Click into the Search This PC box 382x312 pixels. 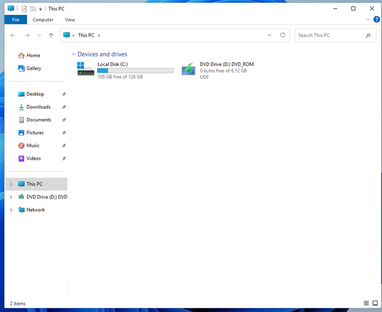329,35
